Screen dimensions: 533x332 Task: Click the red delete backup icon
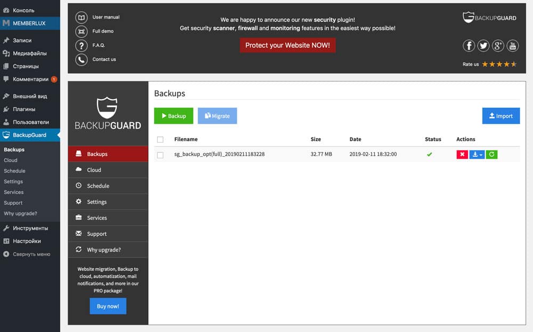tap(462, 155)
